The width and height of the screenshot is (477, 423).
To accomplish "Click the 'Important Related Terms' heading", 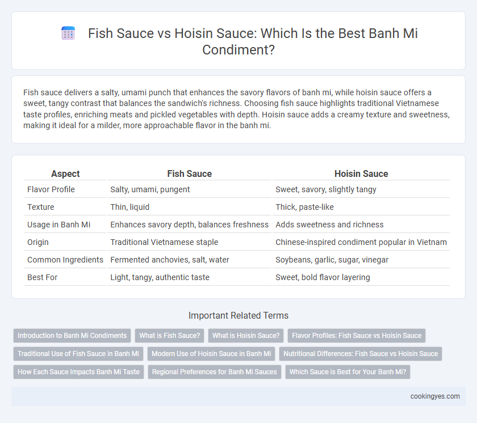I will [238, 315].
